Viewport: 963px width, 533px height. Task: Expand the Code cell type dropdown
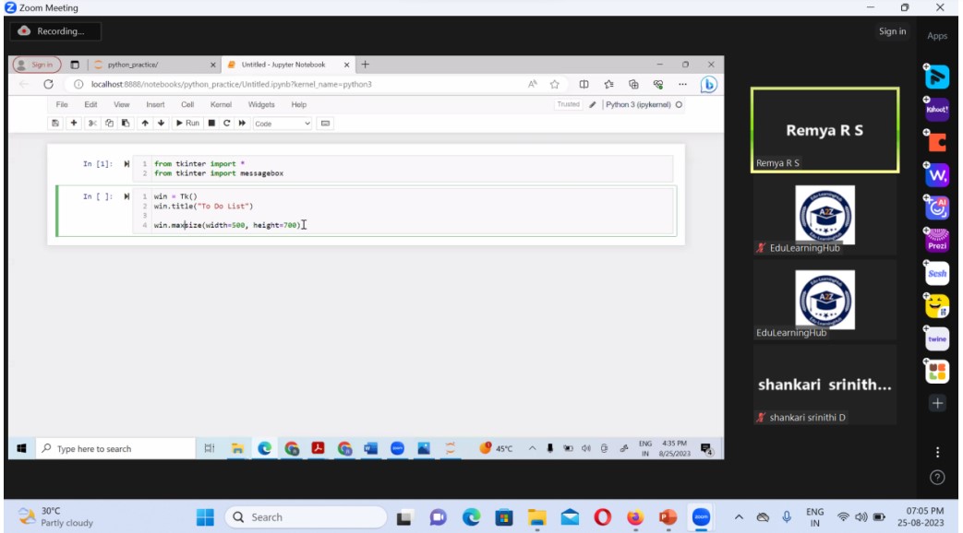click(283, 123)
